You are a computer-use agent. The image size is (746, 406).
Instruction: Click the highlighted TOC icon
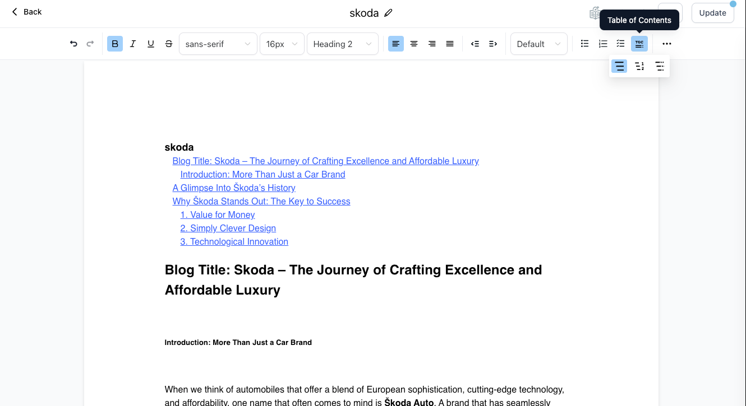tap(639, 43)
